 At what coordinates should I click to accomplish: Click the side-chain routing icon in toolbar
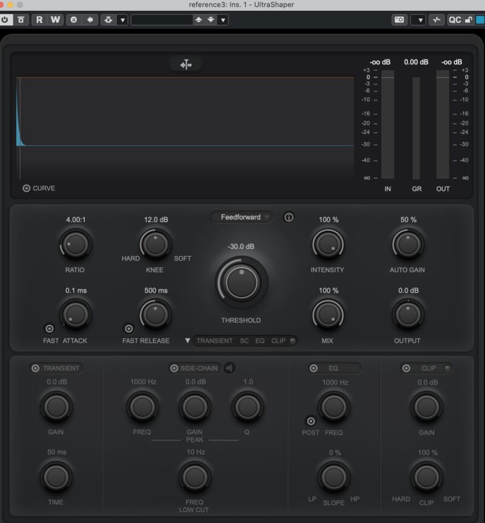(109, 20)
